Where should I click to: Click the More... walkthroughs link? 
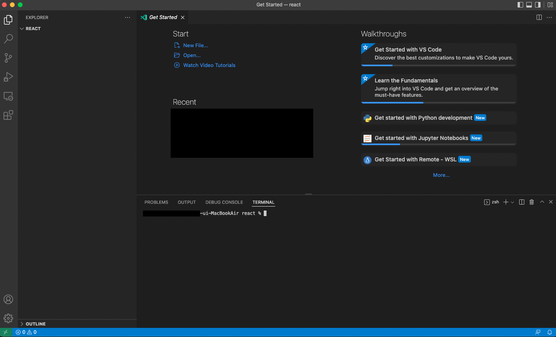441,175
